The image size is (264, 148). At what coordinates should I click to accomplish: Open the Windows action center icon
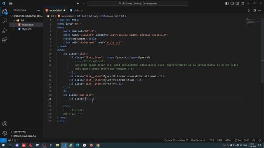[x=259, y=145]
